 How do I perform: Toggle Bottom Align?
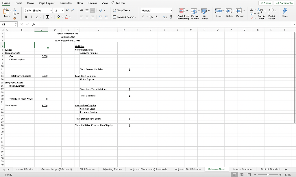click(x=92, y=10)
